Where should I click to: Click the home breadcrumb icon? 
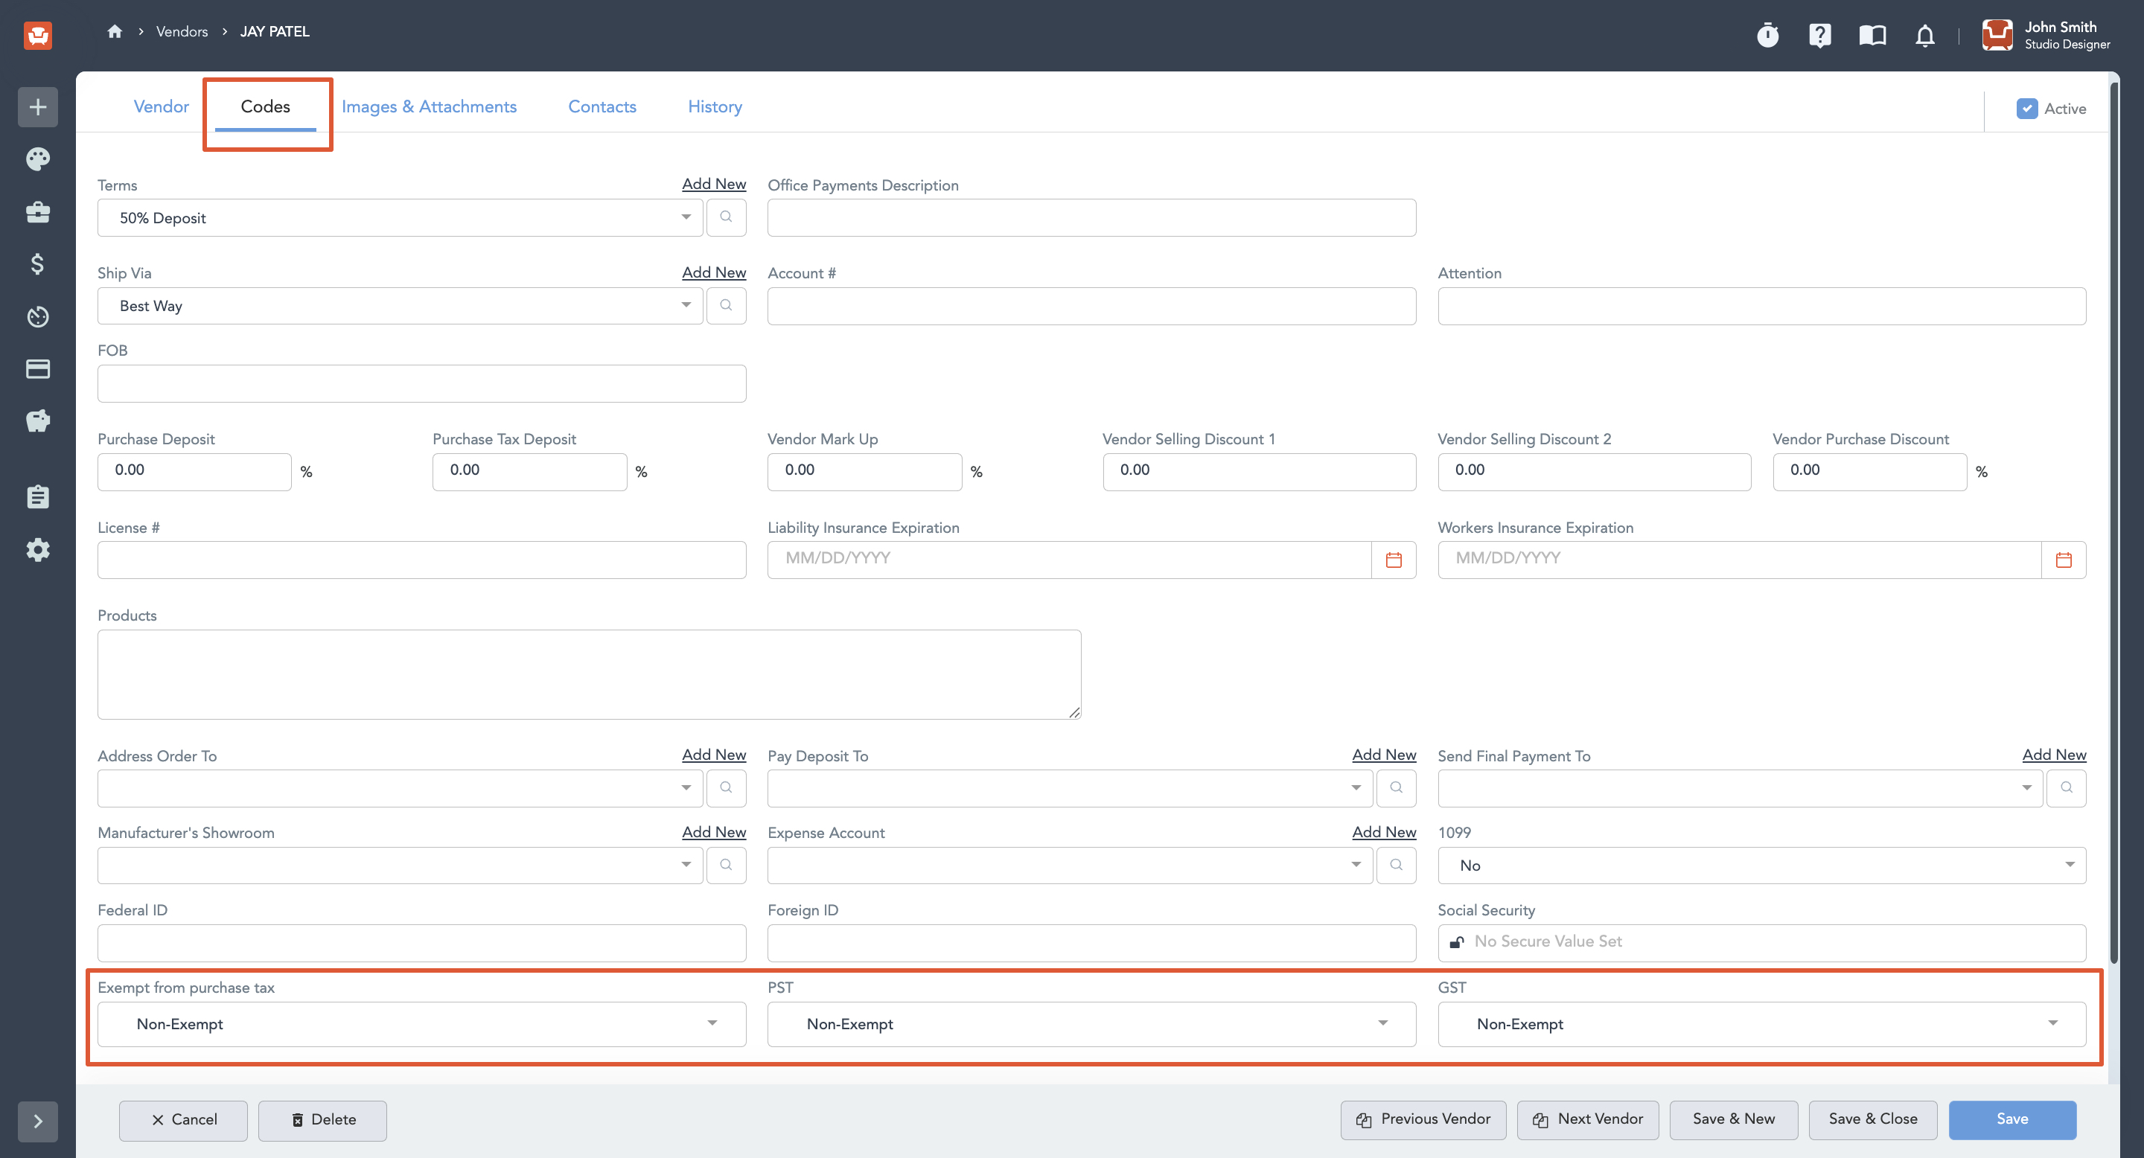pyautogui.click(x=115, y=31)
